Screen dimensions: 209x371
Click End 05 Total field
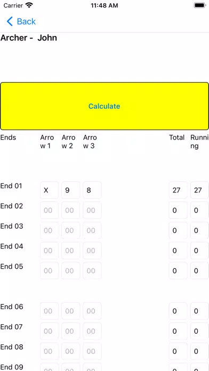pos(178,270)
